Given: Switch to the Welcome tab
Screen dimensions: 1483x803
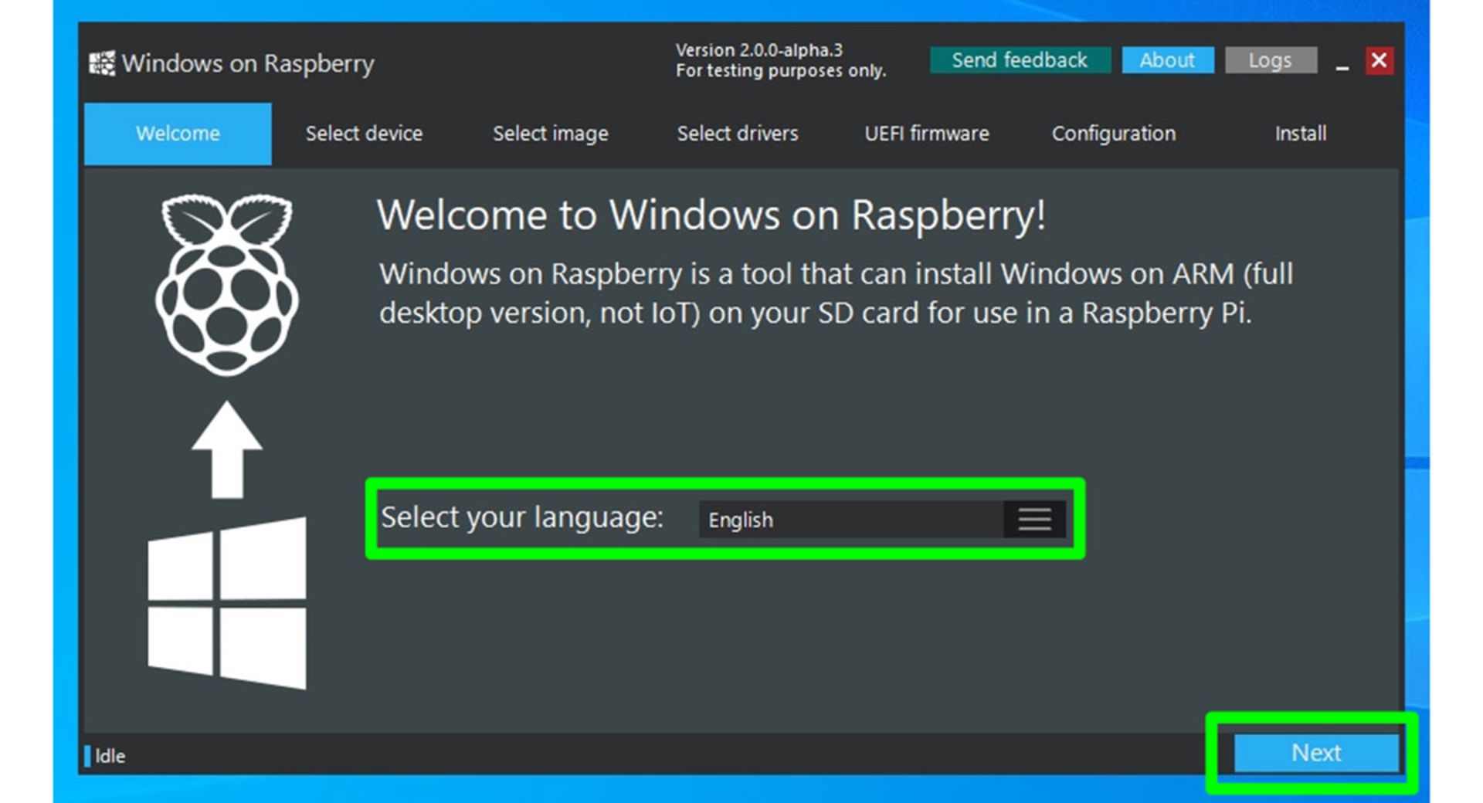Looking at the screenshot, I should [x=178, y=134].
